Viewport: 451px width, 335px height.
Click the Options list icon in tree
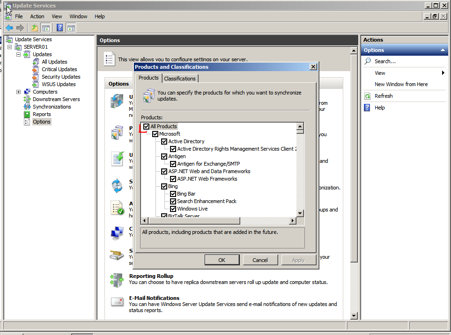pos(27,122)
